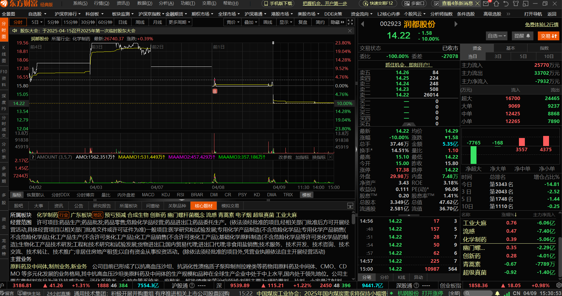This screenshot has height=296, width=562.
Task: Open the 5日 period dropdown
Action: pos(37,22)
